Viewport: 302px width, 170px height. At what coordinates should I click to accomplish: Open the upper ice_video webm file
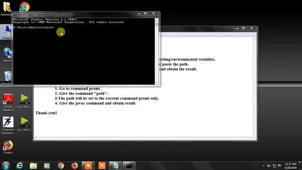(x=25, y=101)
